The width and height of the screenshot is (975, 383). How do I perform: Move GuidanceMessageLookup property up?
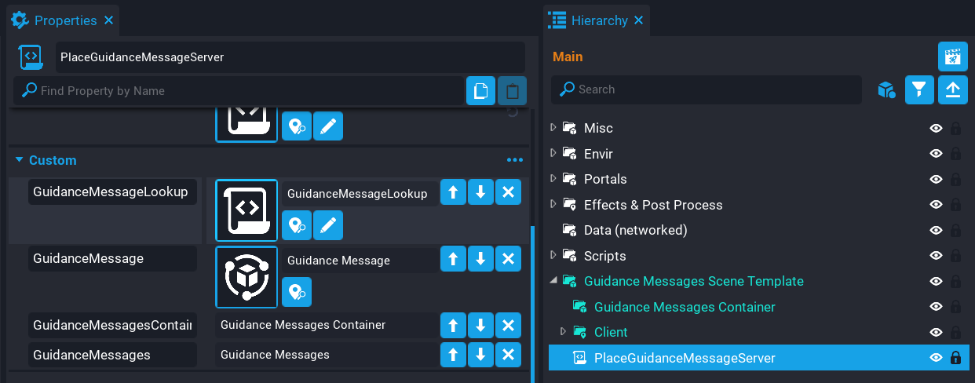453,193
